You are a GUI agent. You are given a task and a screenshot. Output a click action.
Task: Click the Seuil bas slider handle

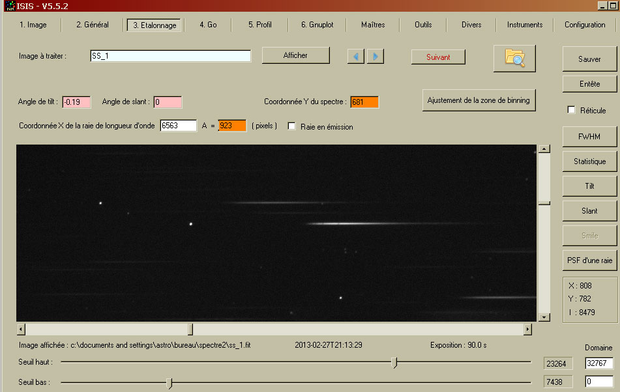click(170, 382)
